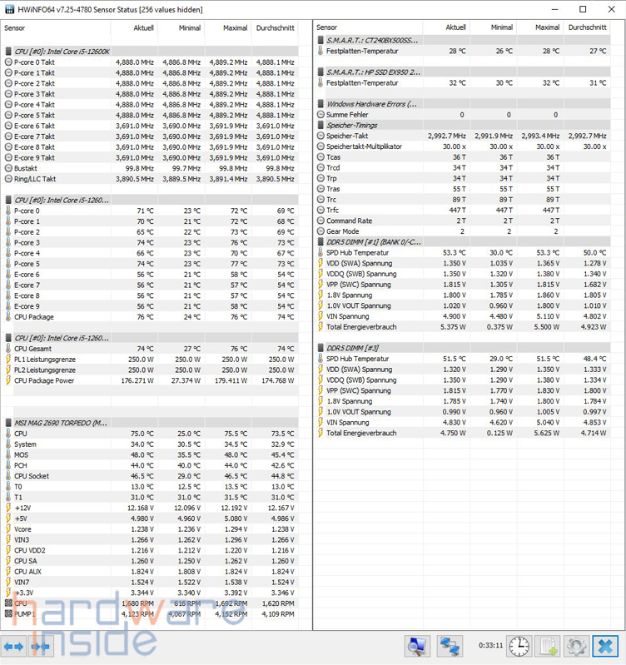Select the Windows Hardware Errors group header
This screenshot has width=626, height=665.
tap(462, 104)
